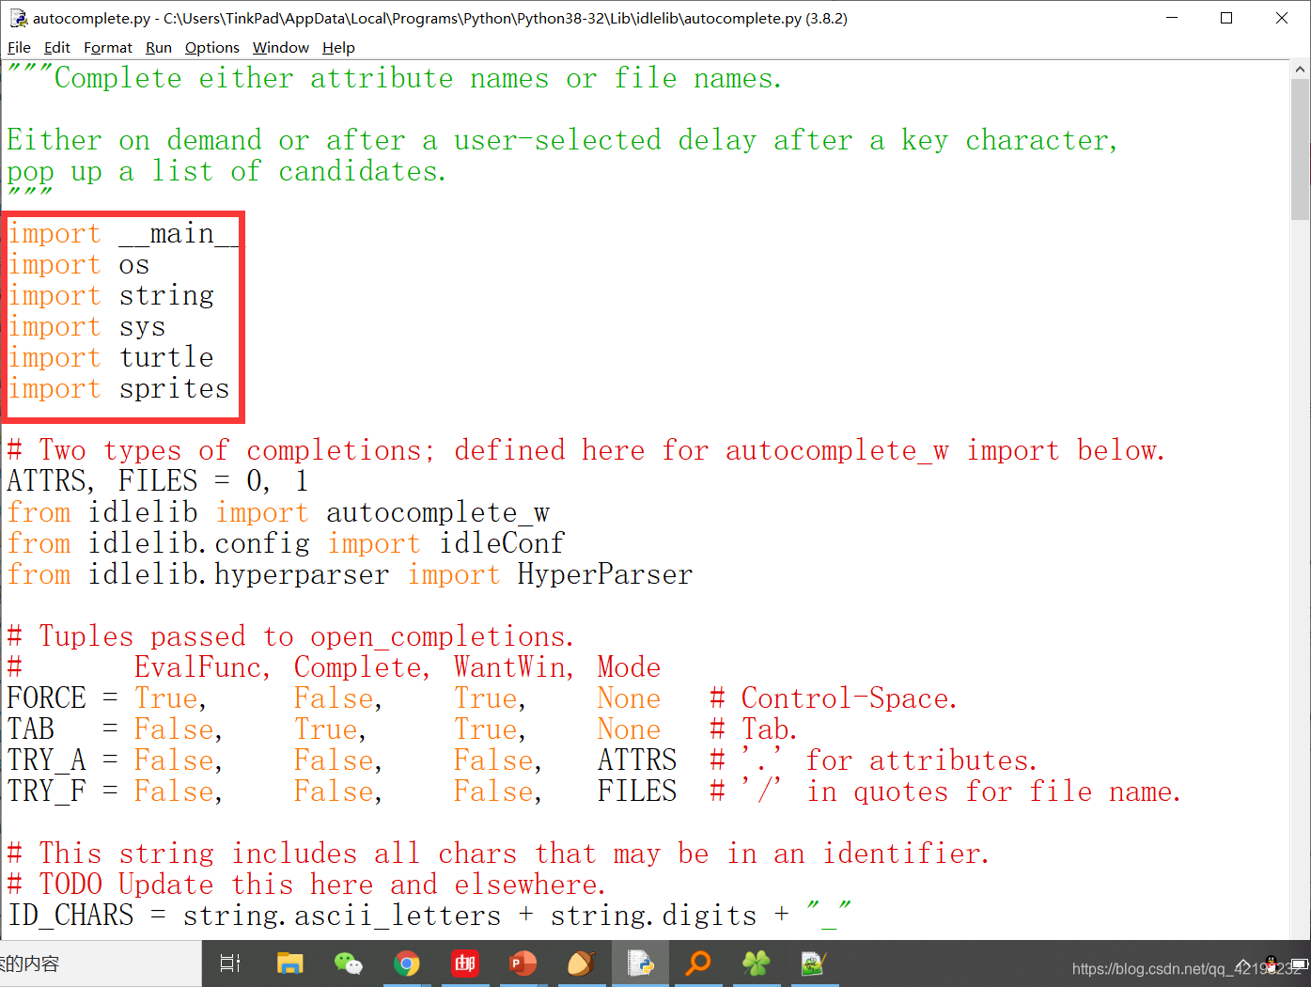Open the NetEase Mail taskbar icon
Screen dimensions: 1311x987
coord(464,963)
